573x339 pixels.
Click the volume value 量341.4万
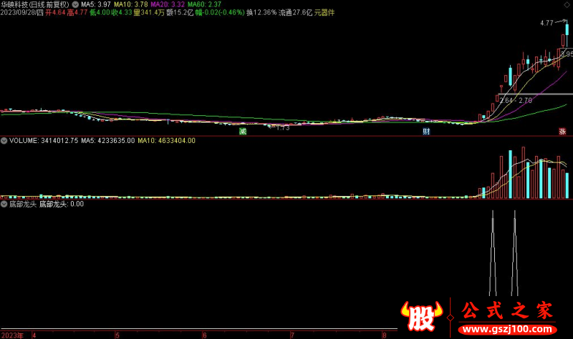click(149, 12)
